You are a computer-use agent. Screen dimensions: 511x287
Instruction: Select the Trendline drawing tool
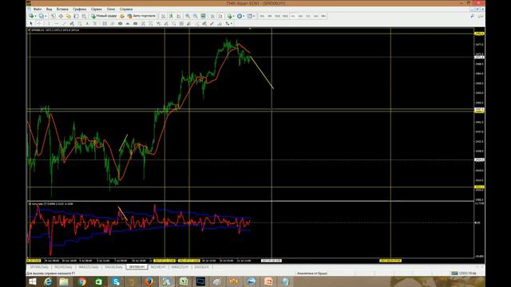[64, 23]
